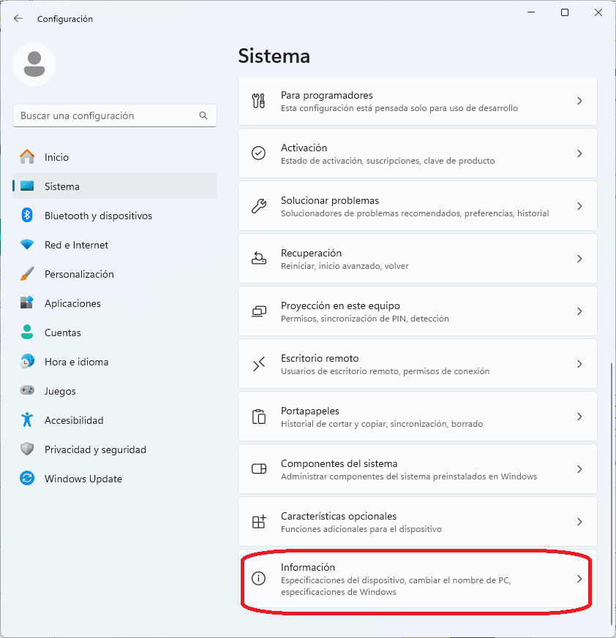This screenshot has width=616, height=638.
Task: Expand the Recuperación chevron arrow
Action: 579,259
